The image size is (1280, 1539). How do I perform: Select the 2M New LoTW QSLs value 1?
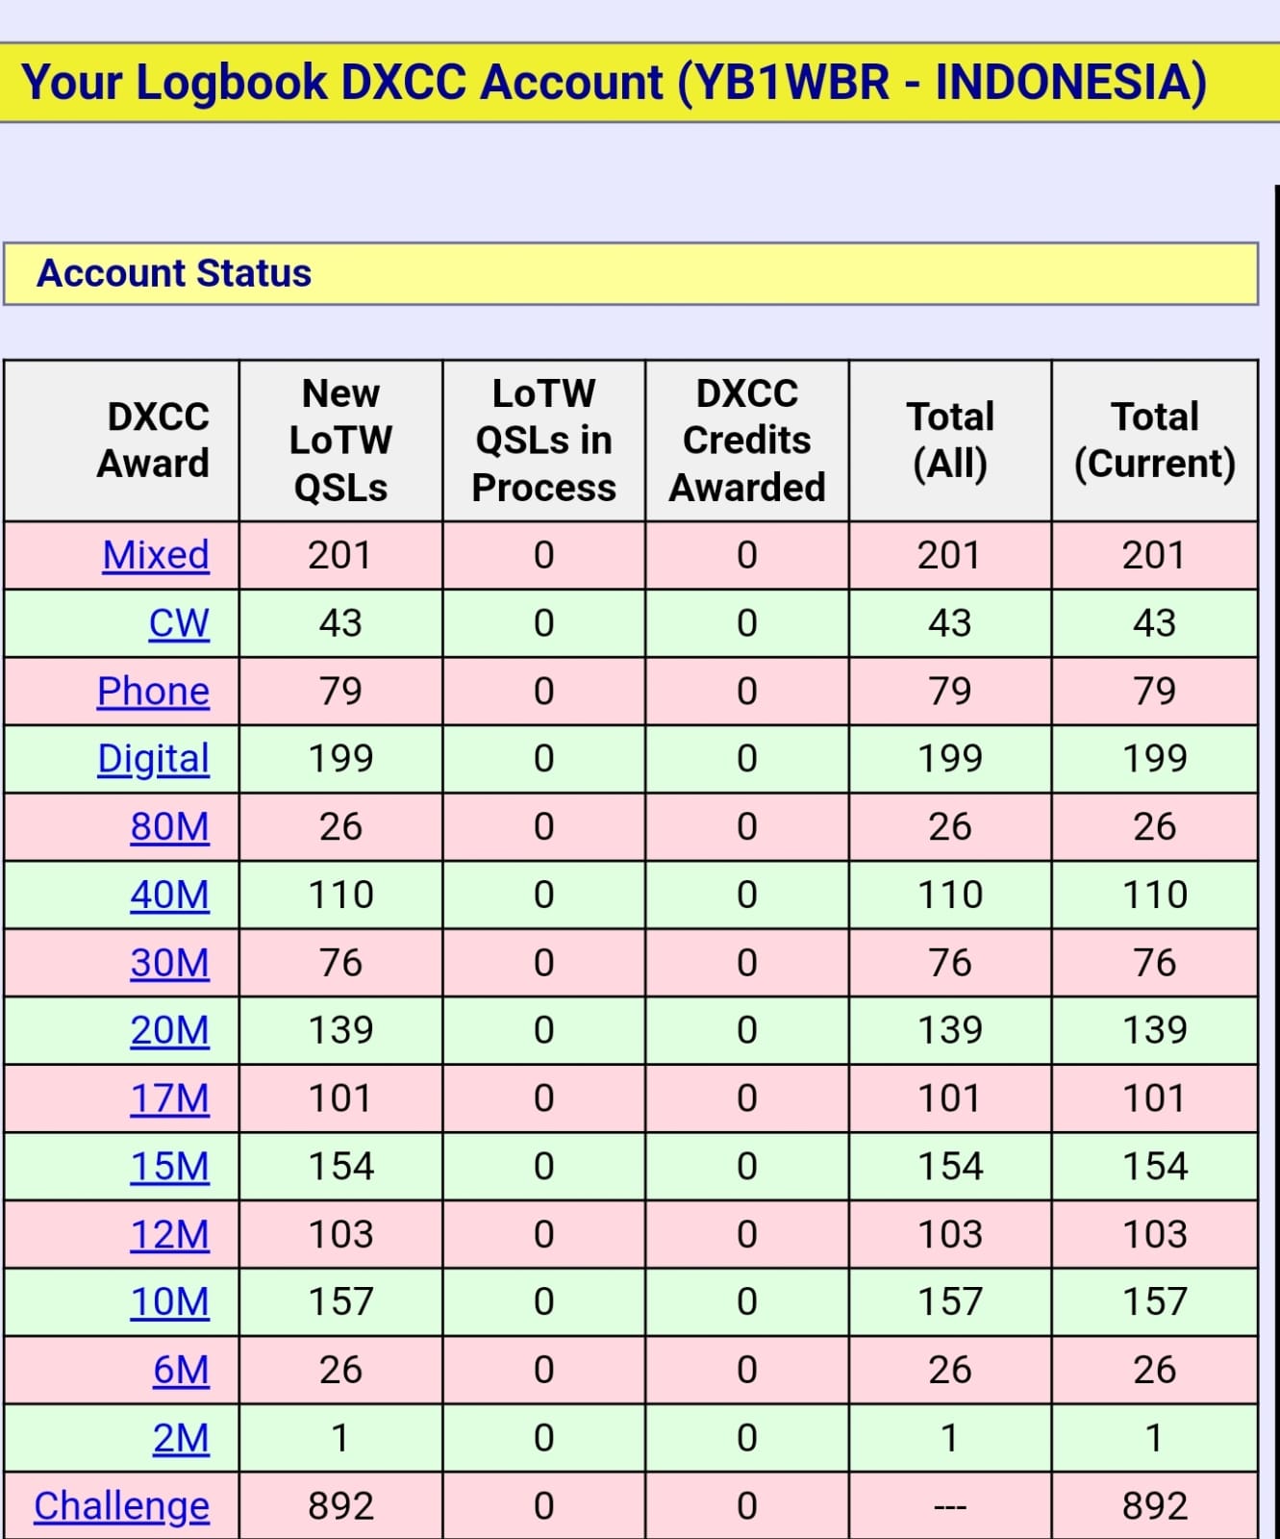[339, 1438]
